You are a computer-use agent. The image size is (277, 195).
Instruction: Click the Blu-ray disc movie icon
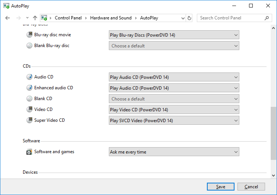[29, 34]
